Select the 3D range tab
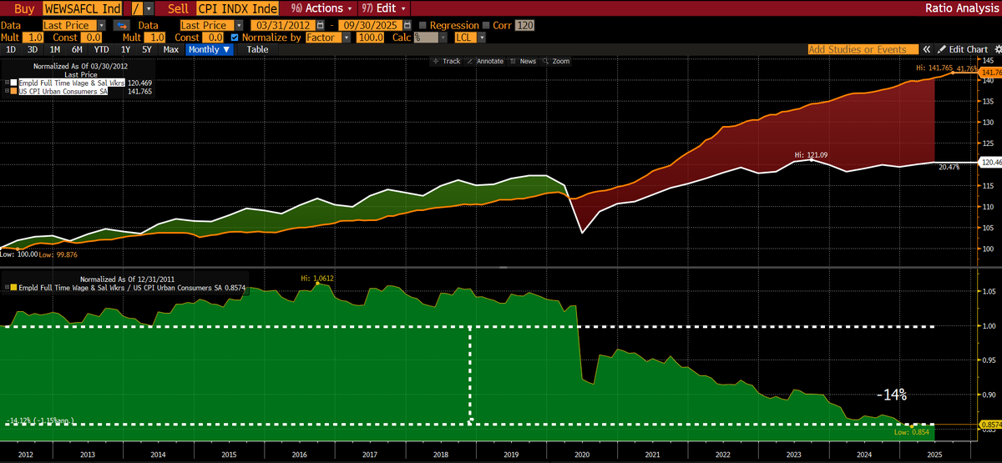The width and height of the screenshot is (1002, 463). (x=33, y=49)
